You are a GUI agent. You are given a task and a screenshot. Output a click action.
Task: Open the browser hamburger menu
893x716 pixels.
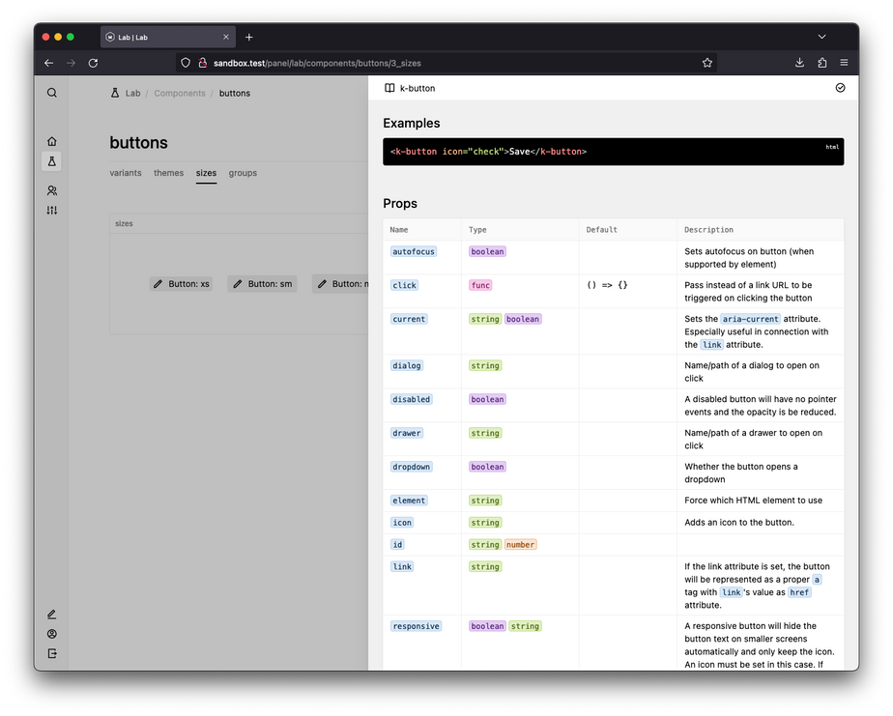point(844,63)
